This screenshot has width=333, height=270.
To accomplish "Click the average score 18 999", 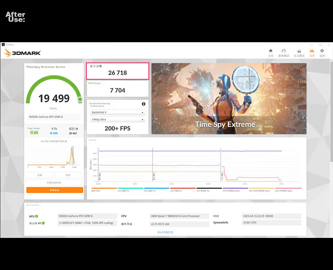I will [x=54, y=133].
